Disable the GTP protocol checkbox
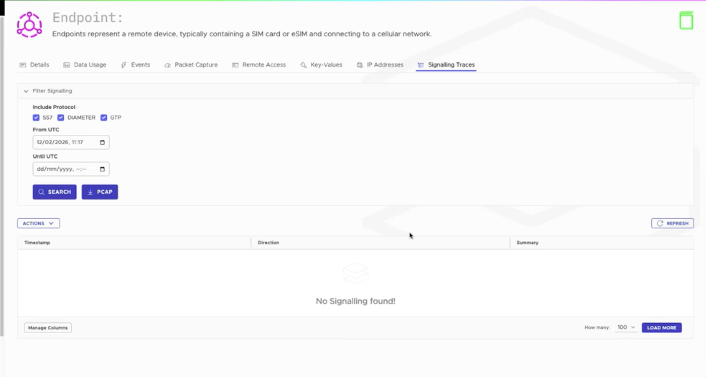The height and width of the screenshot is (377, 706). (104, 118)
